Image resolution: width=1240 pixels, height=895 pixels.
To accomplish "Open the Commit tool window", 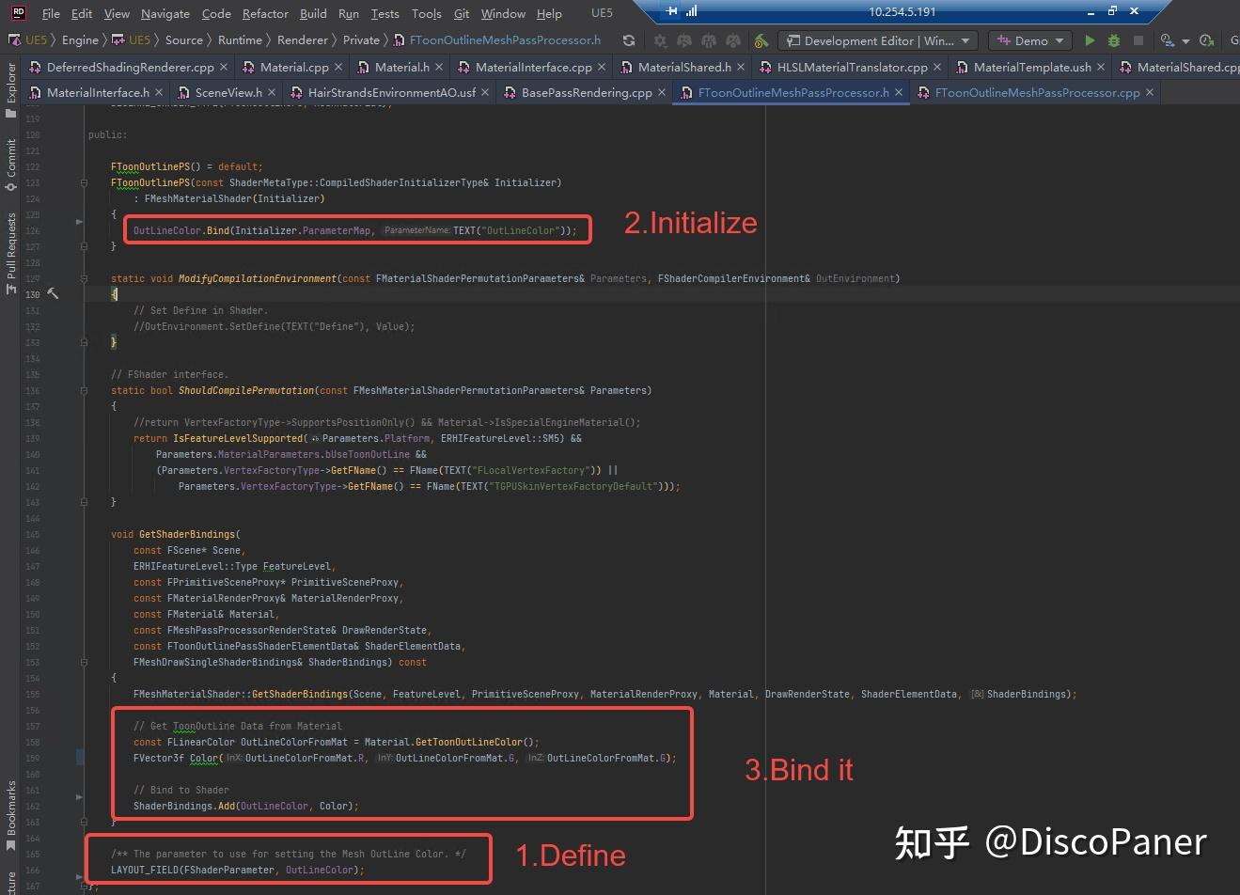I will tap(10, 160).
